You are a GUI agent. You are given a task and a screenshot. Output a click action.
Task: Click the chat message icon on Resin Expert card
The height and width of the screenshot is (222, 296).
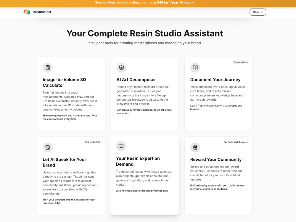pyautogui.click(x=121, y=146)
